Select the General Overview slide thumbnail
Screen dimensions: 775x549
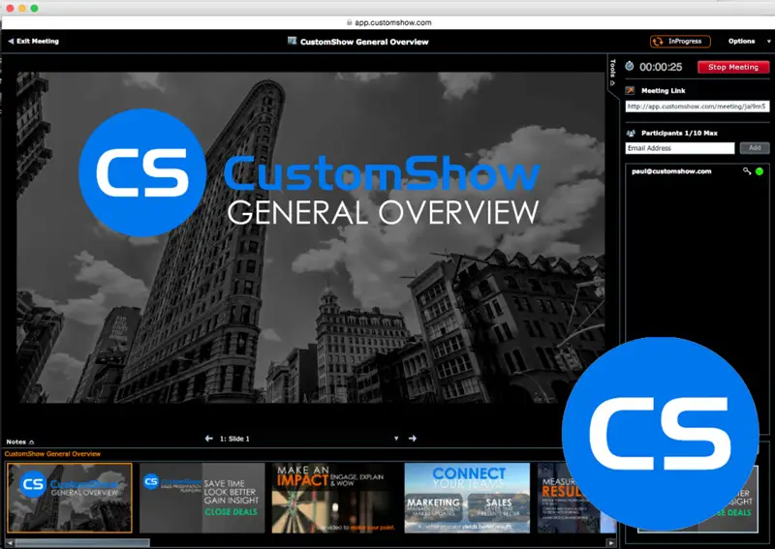coord(70,498)
